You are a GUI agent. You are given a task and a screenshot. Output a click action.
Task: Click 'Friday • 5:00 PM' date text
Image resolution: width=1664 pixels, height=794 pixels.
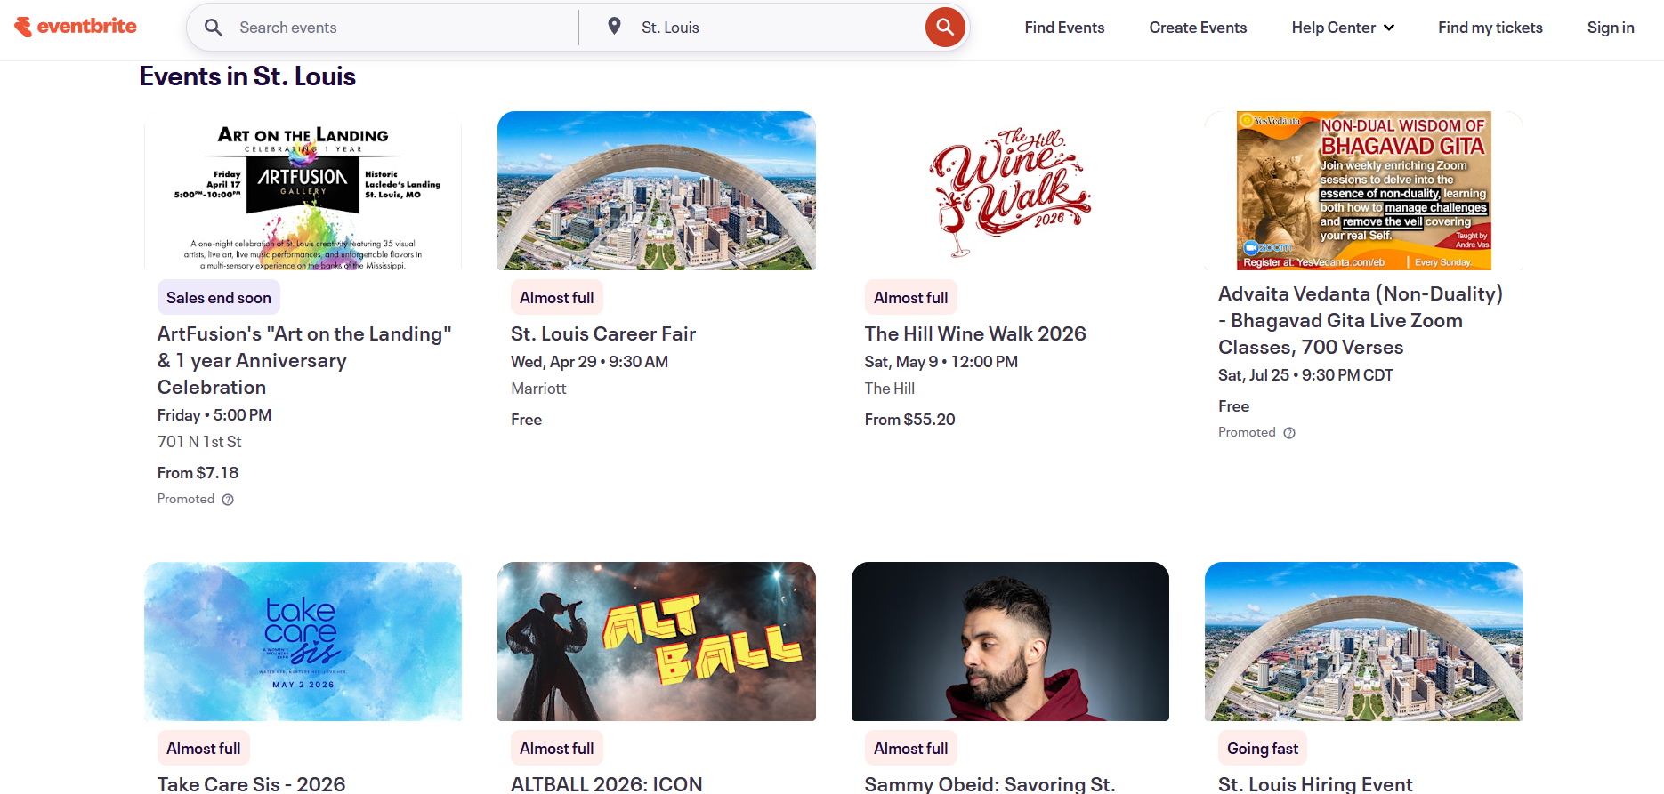[x=214, y=415]
